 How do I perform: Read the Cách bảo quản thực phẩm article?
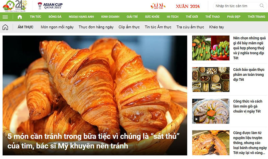click(249, 74)
